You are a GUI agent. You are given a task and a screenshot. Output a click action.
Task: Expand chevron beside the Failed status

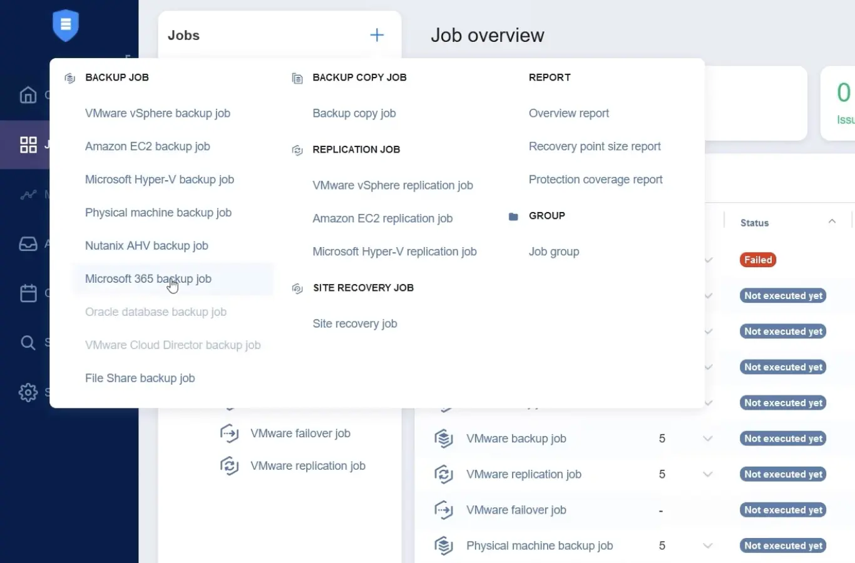709,260
